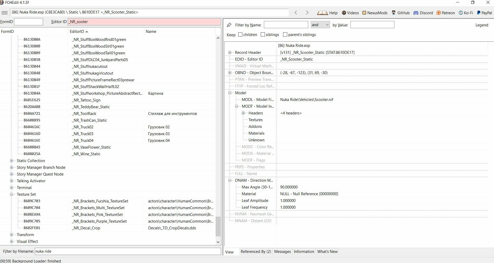
Task: Select _NR_TeddyBear_Static record
Action: point(108,107)
